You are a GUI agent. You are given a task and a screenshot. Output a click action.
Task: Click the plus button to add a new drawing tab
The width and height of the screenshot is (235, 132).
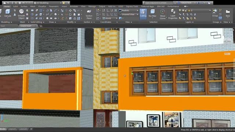coord(41,26)
